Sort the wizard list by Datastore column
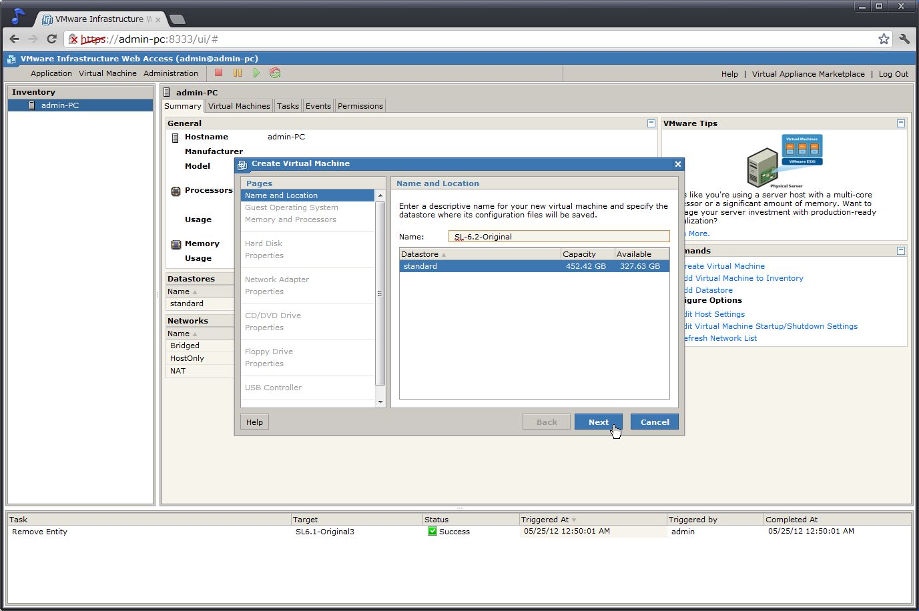This screenshot has width=919, height=611. point(480,254)
